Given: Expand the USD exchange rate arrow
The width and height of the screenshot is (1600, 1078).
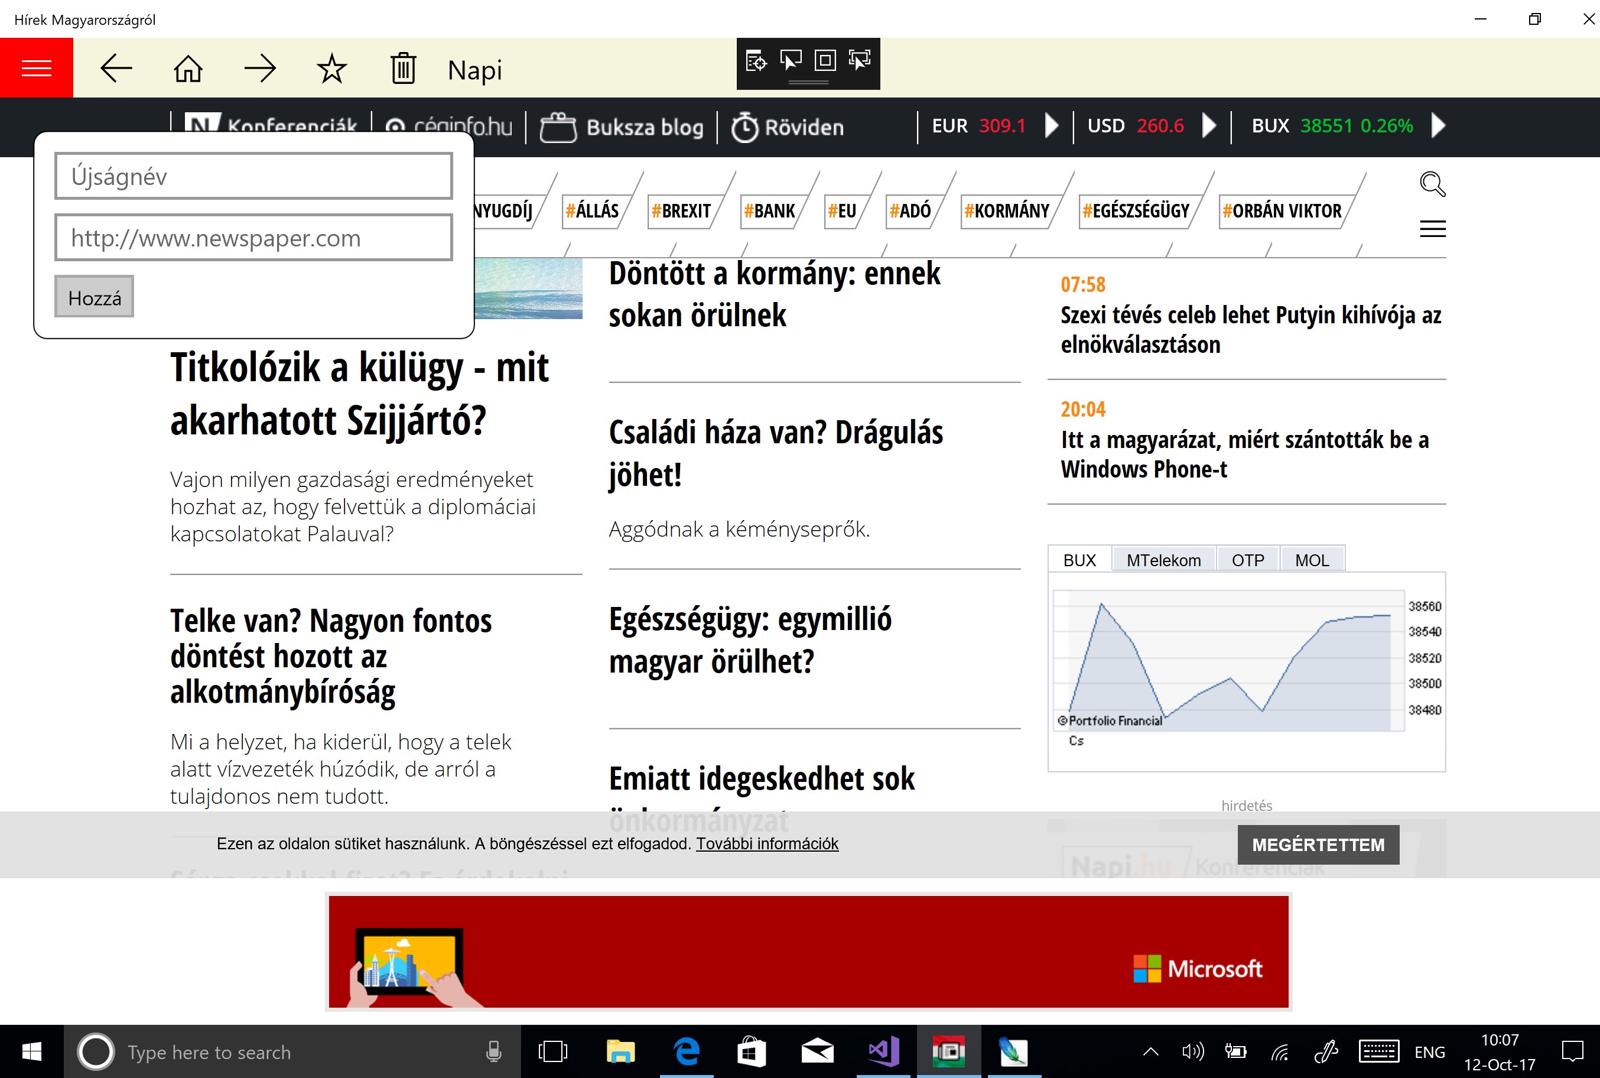Looking at the screenshot, I should pos(1209,126).
